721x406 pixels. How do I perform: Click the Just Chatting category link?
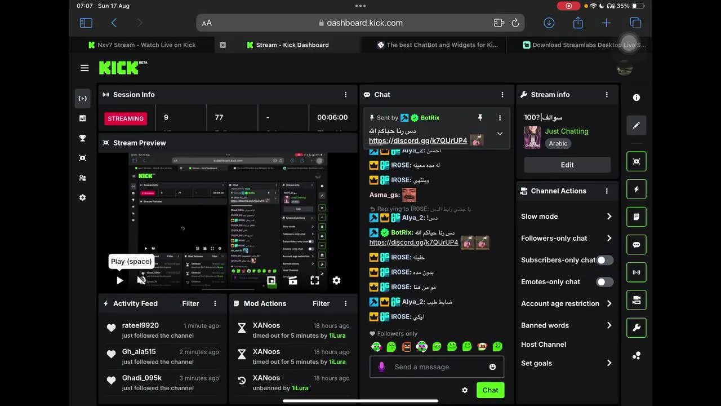(567, 131)
